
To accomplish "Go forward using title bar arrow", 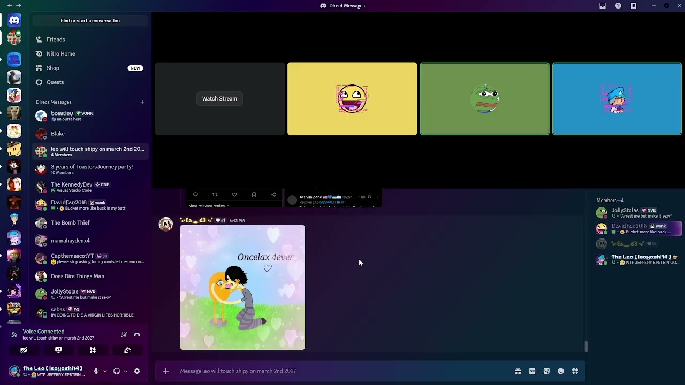I will click(19, 6).
